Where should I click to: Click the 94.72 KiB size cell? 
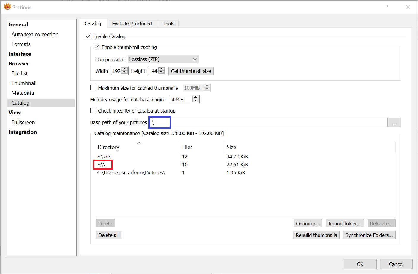(237, 157)
